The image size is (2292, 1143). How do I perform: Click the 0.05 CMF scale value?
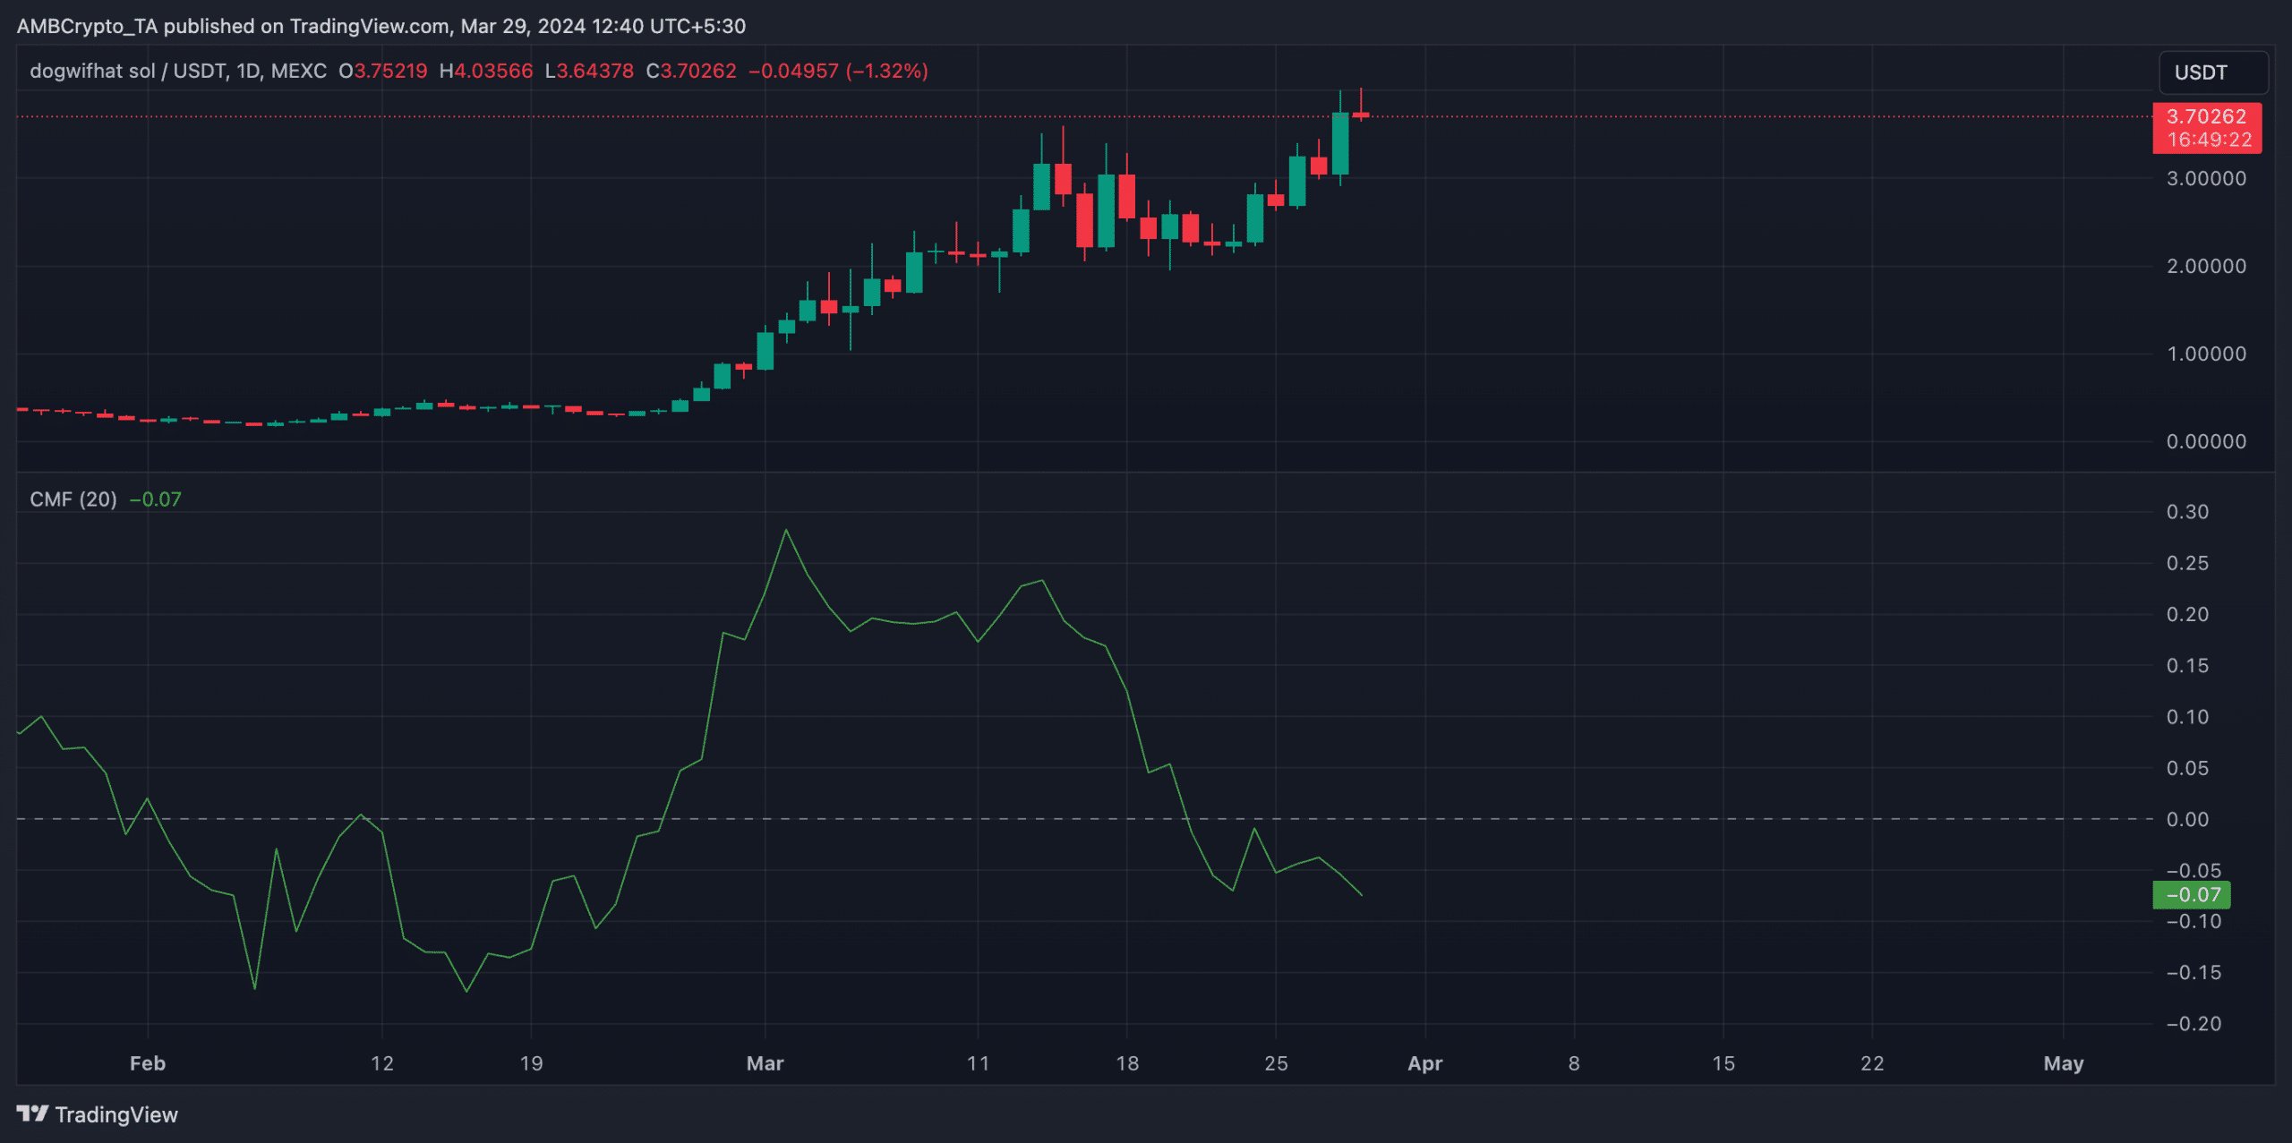click(x=2187, y=768)
